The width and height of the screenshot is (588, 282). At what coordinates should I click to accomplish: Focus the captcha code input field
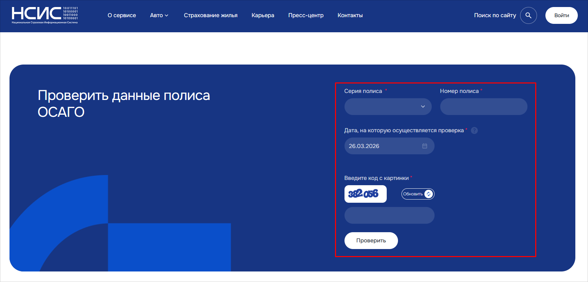point(389,215)
